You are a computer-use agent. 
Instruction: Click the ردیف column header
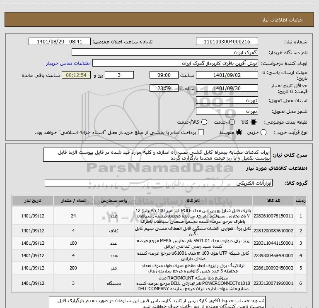coord(301,201)
